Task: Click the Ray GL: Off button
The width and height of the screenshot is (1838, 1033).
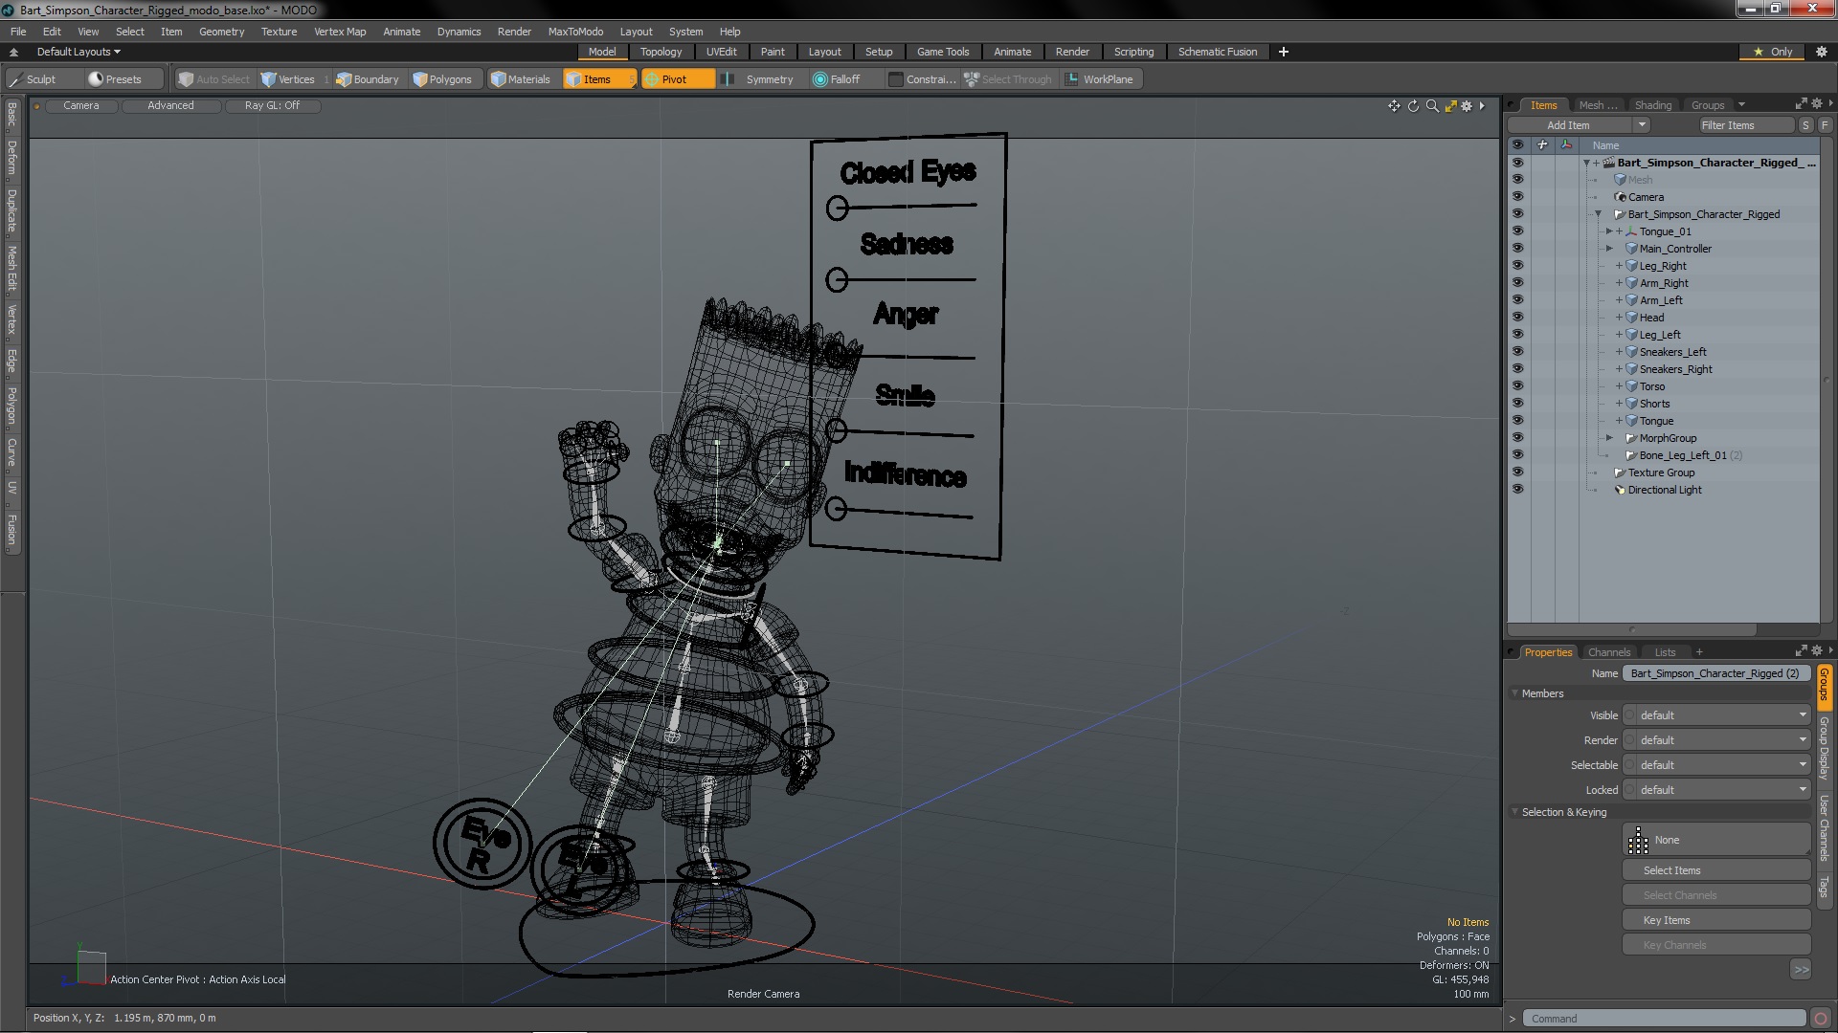Action: (x=272, y=106)
